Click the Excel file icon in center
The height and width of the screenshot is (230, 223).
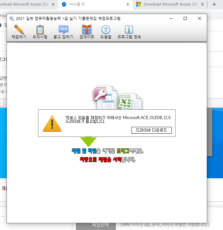128,101
